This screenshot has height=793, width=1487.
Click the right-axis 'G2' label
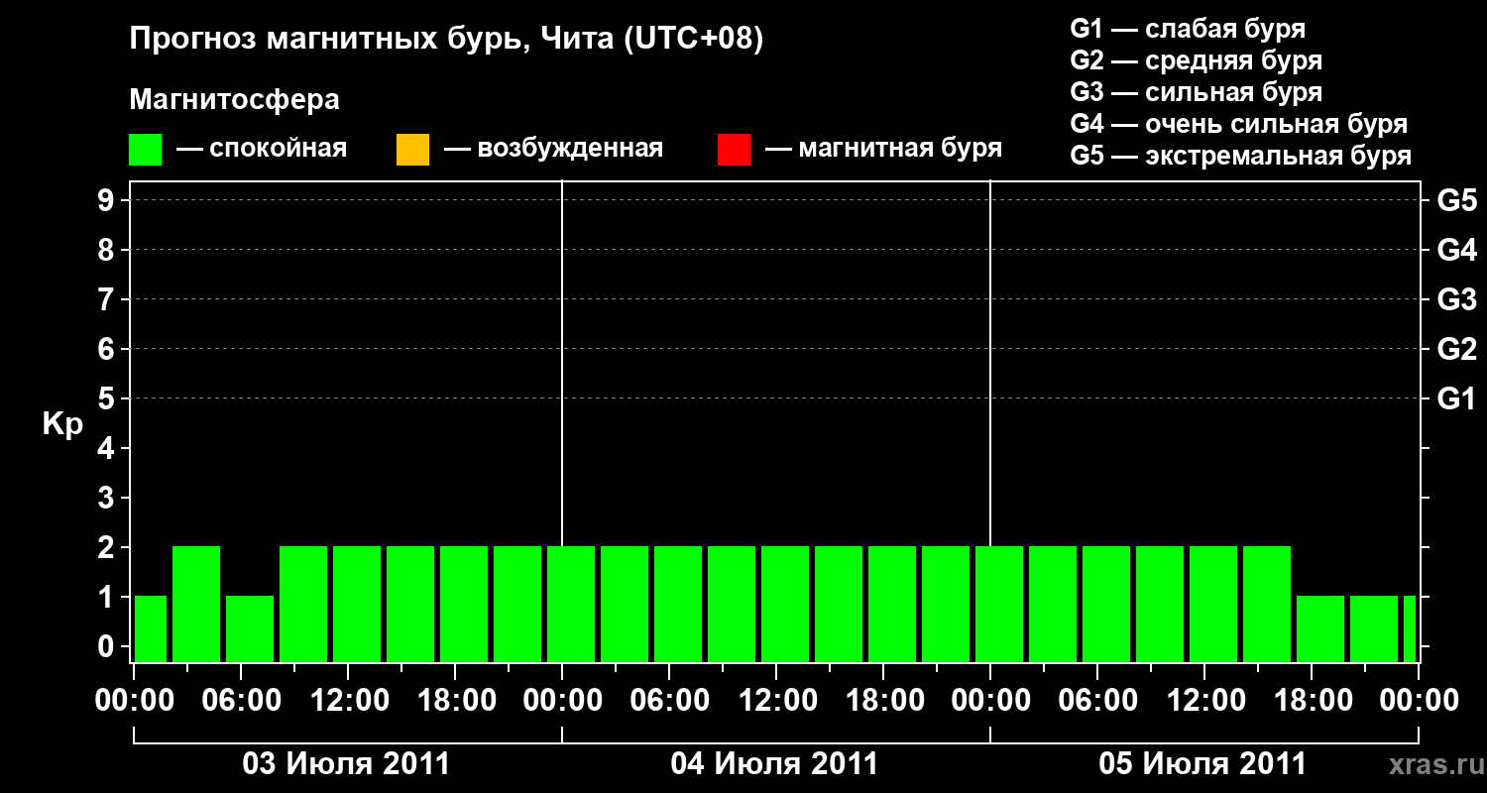pyautogui.click(x=1457, y=349)
